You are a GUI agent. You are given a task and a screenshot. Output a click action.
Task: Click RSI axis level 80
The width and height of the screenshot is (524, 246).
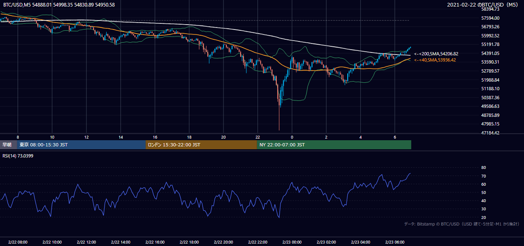[483, 168]
